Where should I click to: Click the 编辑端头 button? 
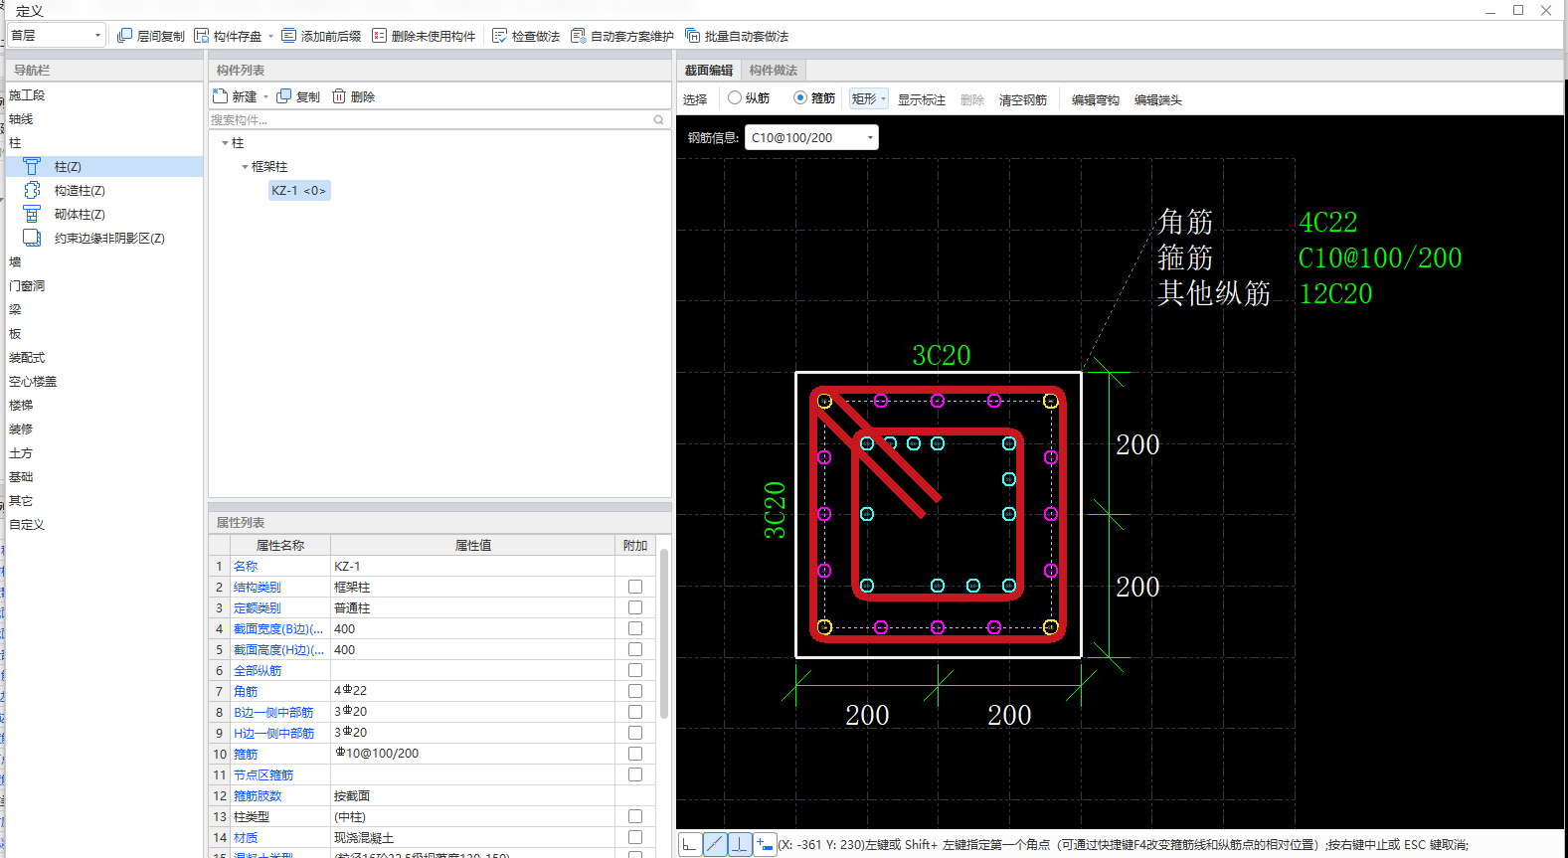click(1158, 99)
